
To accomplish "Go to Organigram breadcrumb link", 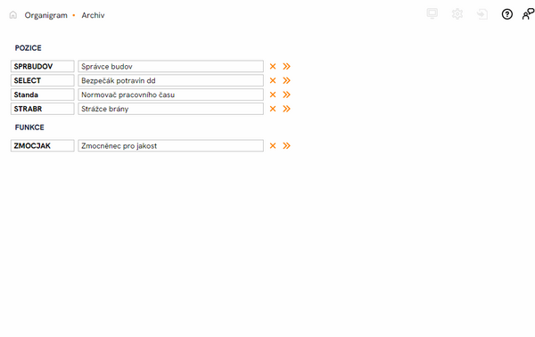I will [46, 15].
